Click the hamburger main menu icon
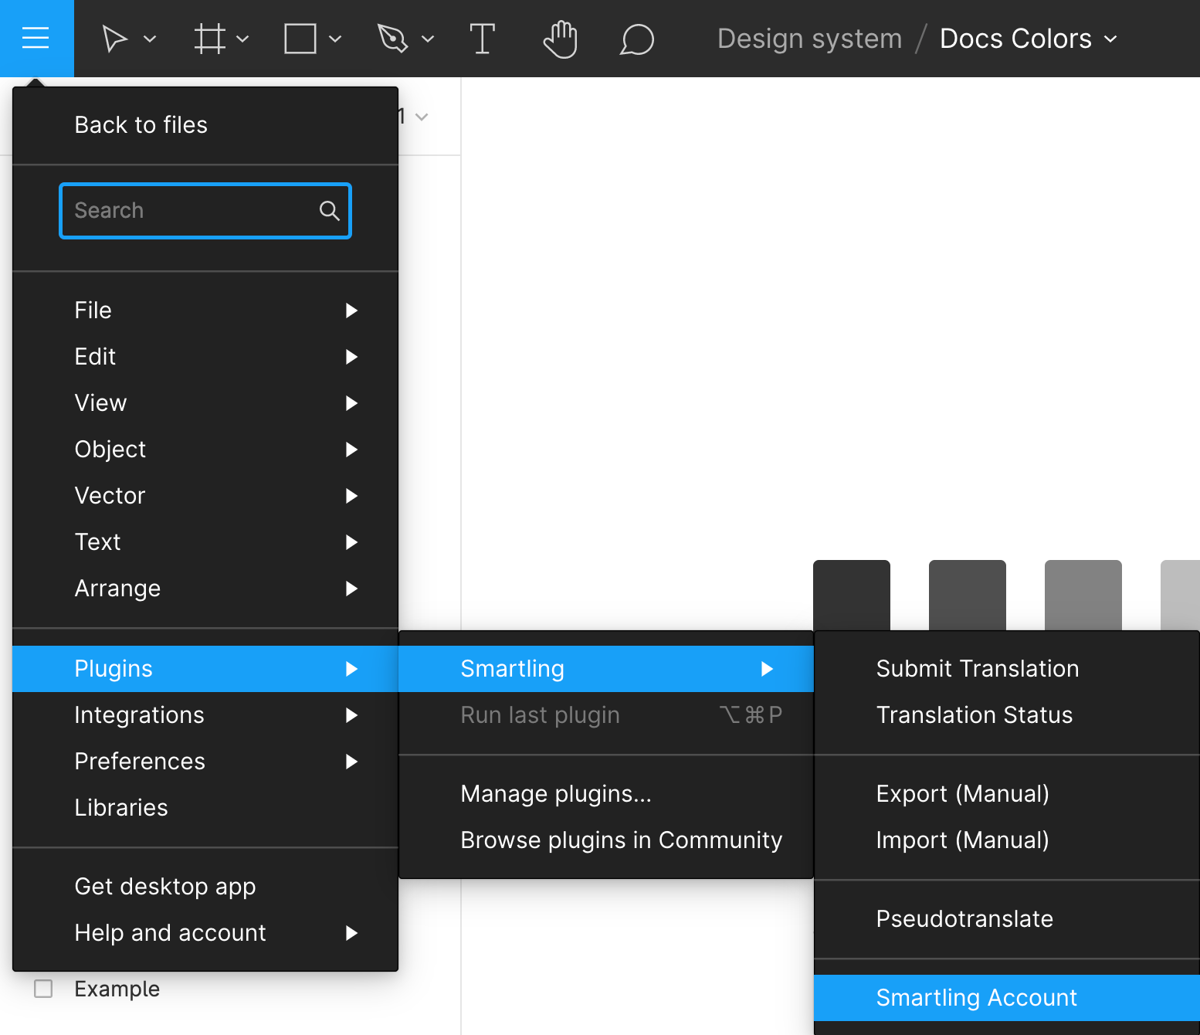This screenshot has width=1200, height=1035. [x=36, y=36]
